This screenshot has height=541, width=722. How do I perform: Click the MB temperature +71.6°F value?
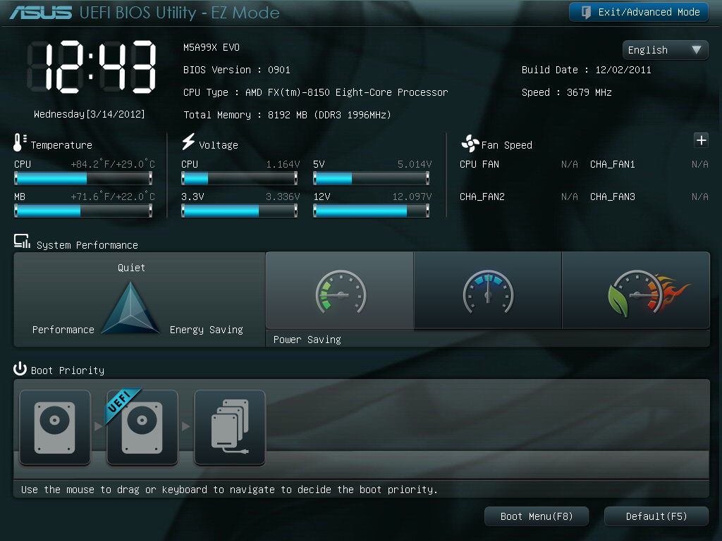pyautogui.click(x=113, y=197)
